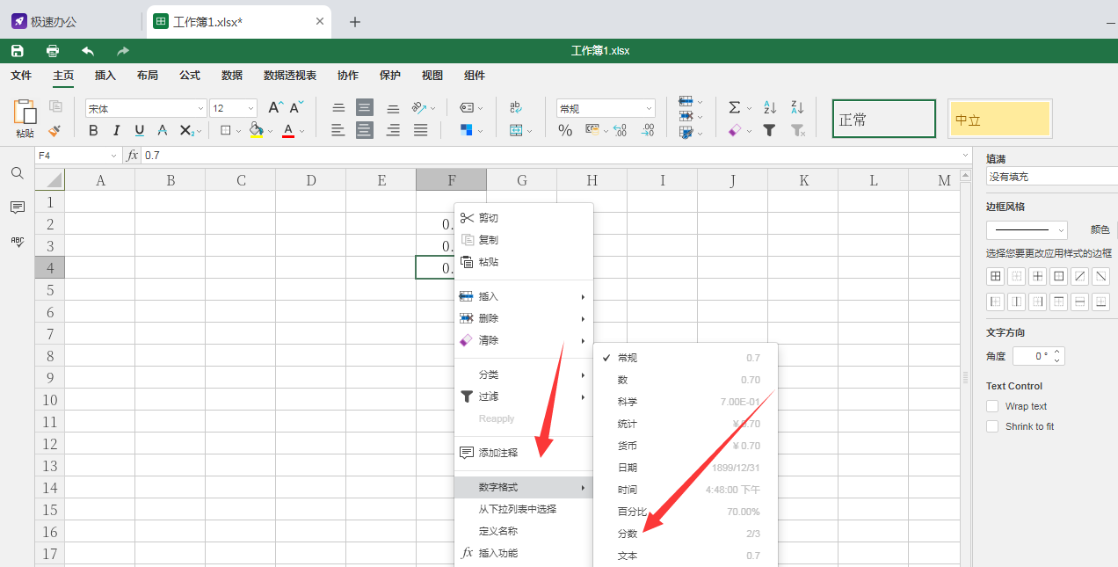
Task: Click the toolbar filter funnel icon
Action: pos(770,130)
